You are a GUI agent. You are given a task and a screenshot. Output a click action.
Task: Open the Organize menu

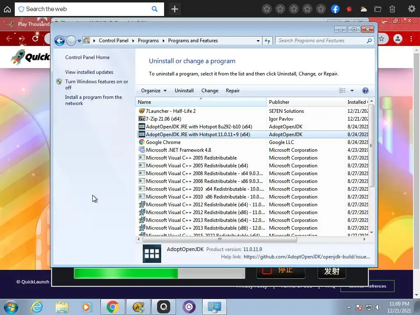pos(154,91)
